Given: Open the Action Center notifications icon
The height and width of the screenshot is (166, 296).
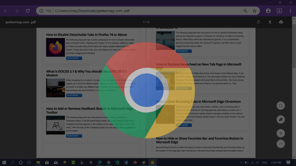Looking at the screenshot, I should tap(288, 163).
